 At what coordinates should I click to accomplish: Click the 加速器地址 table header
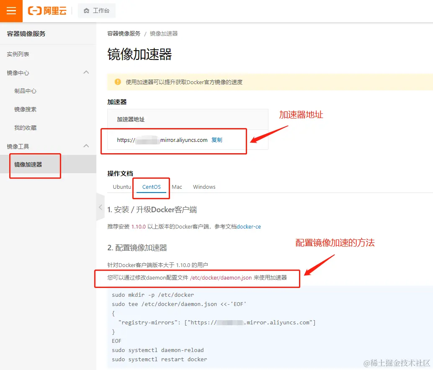131,119
